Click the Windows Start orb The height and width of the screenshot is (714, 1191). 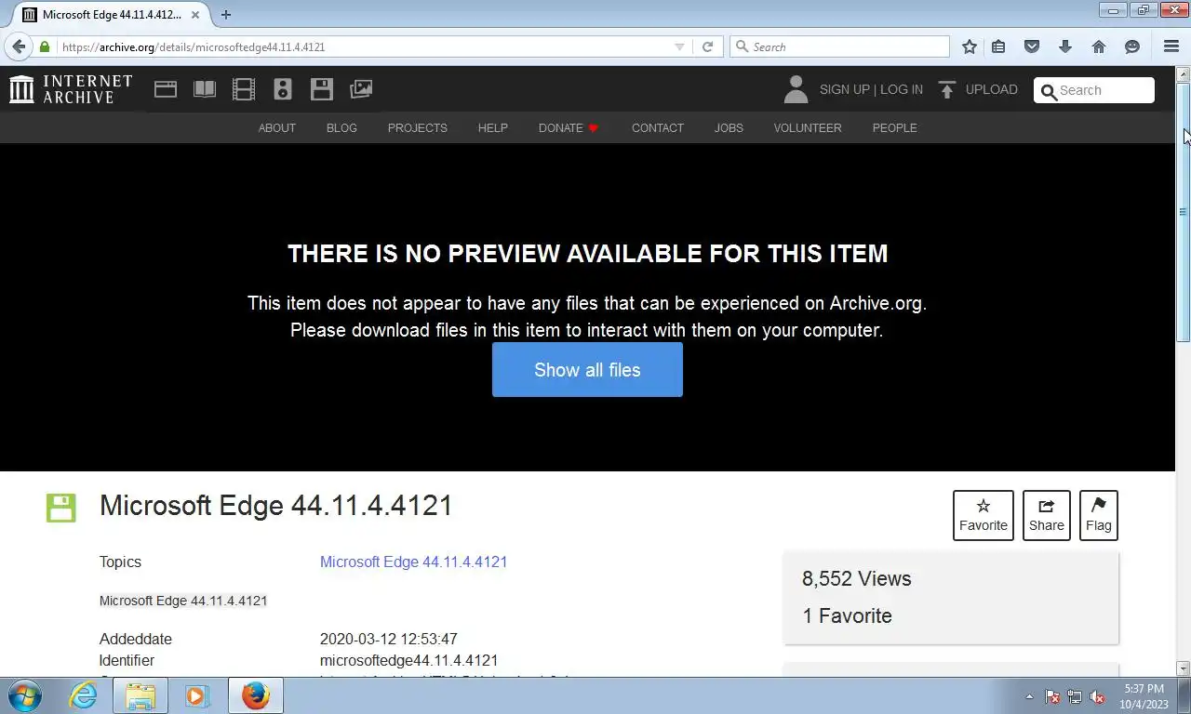pyautogui.click(x=24, y=695)
